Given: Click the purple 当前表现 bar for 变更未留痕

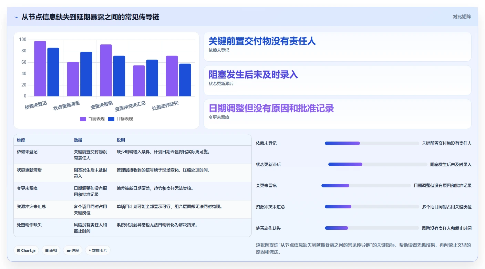Looking at the screenshot, I should (x=106, y=70).
